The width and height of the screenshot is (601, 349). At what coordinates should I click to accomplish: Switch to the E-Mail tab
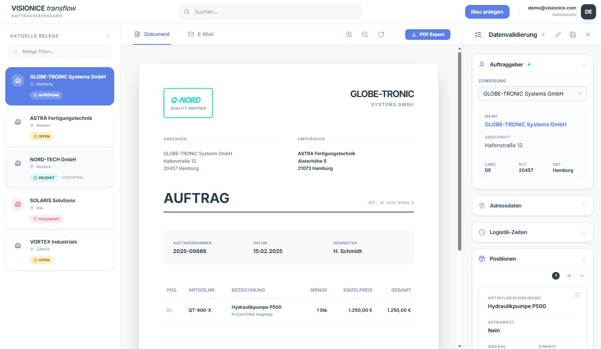coord(201,34)
